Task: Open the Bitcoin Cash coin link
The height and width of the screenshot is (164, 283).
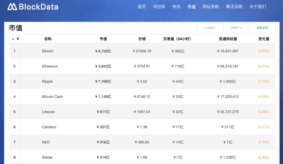Action: [x=52, y=96]
